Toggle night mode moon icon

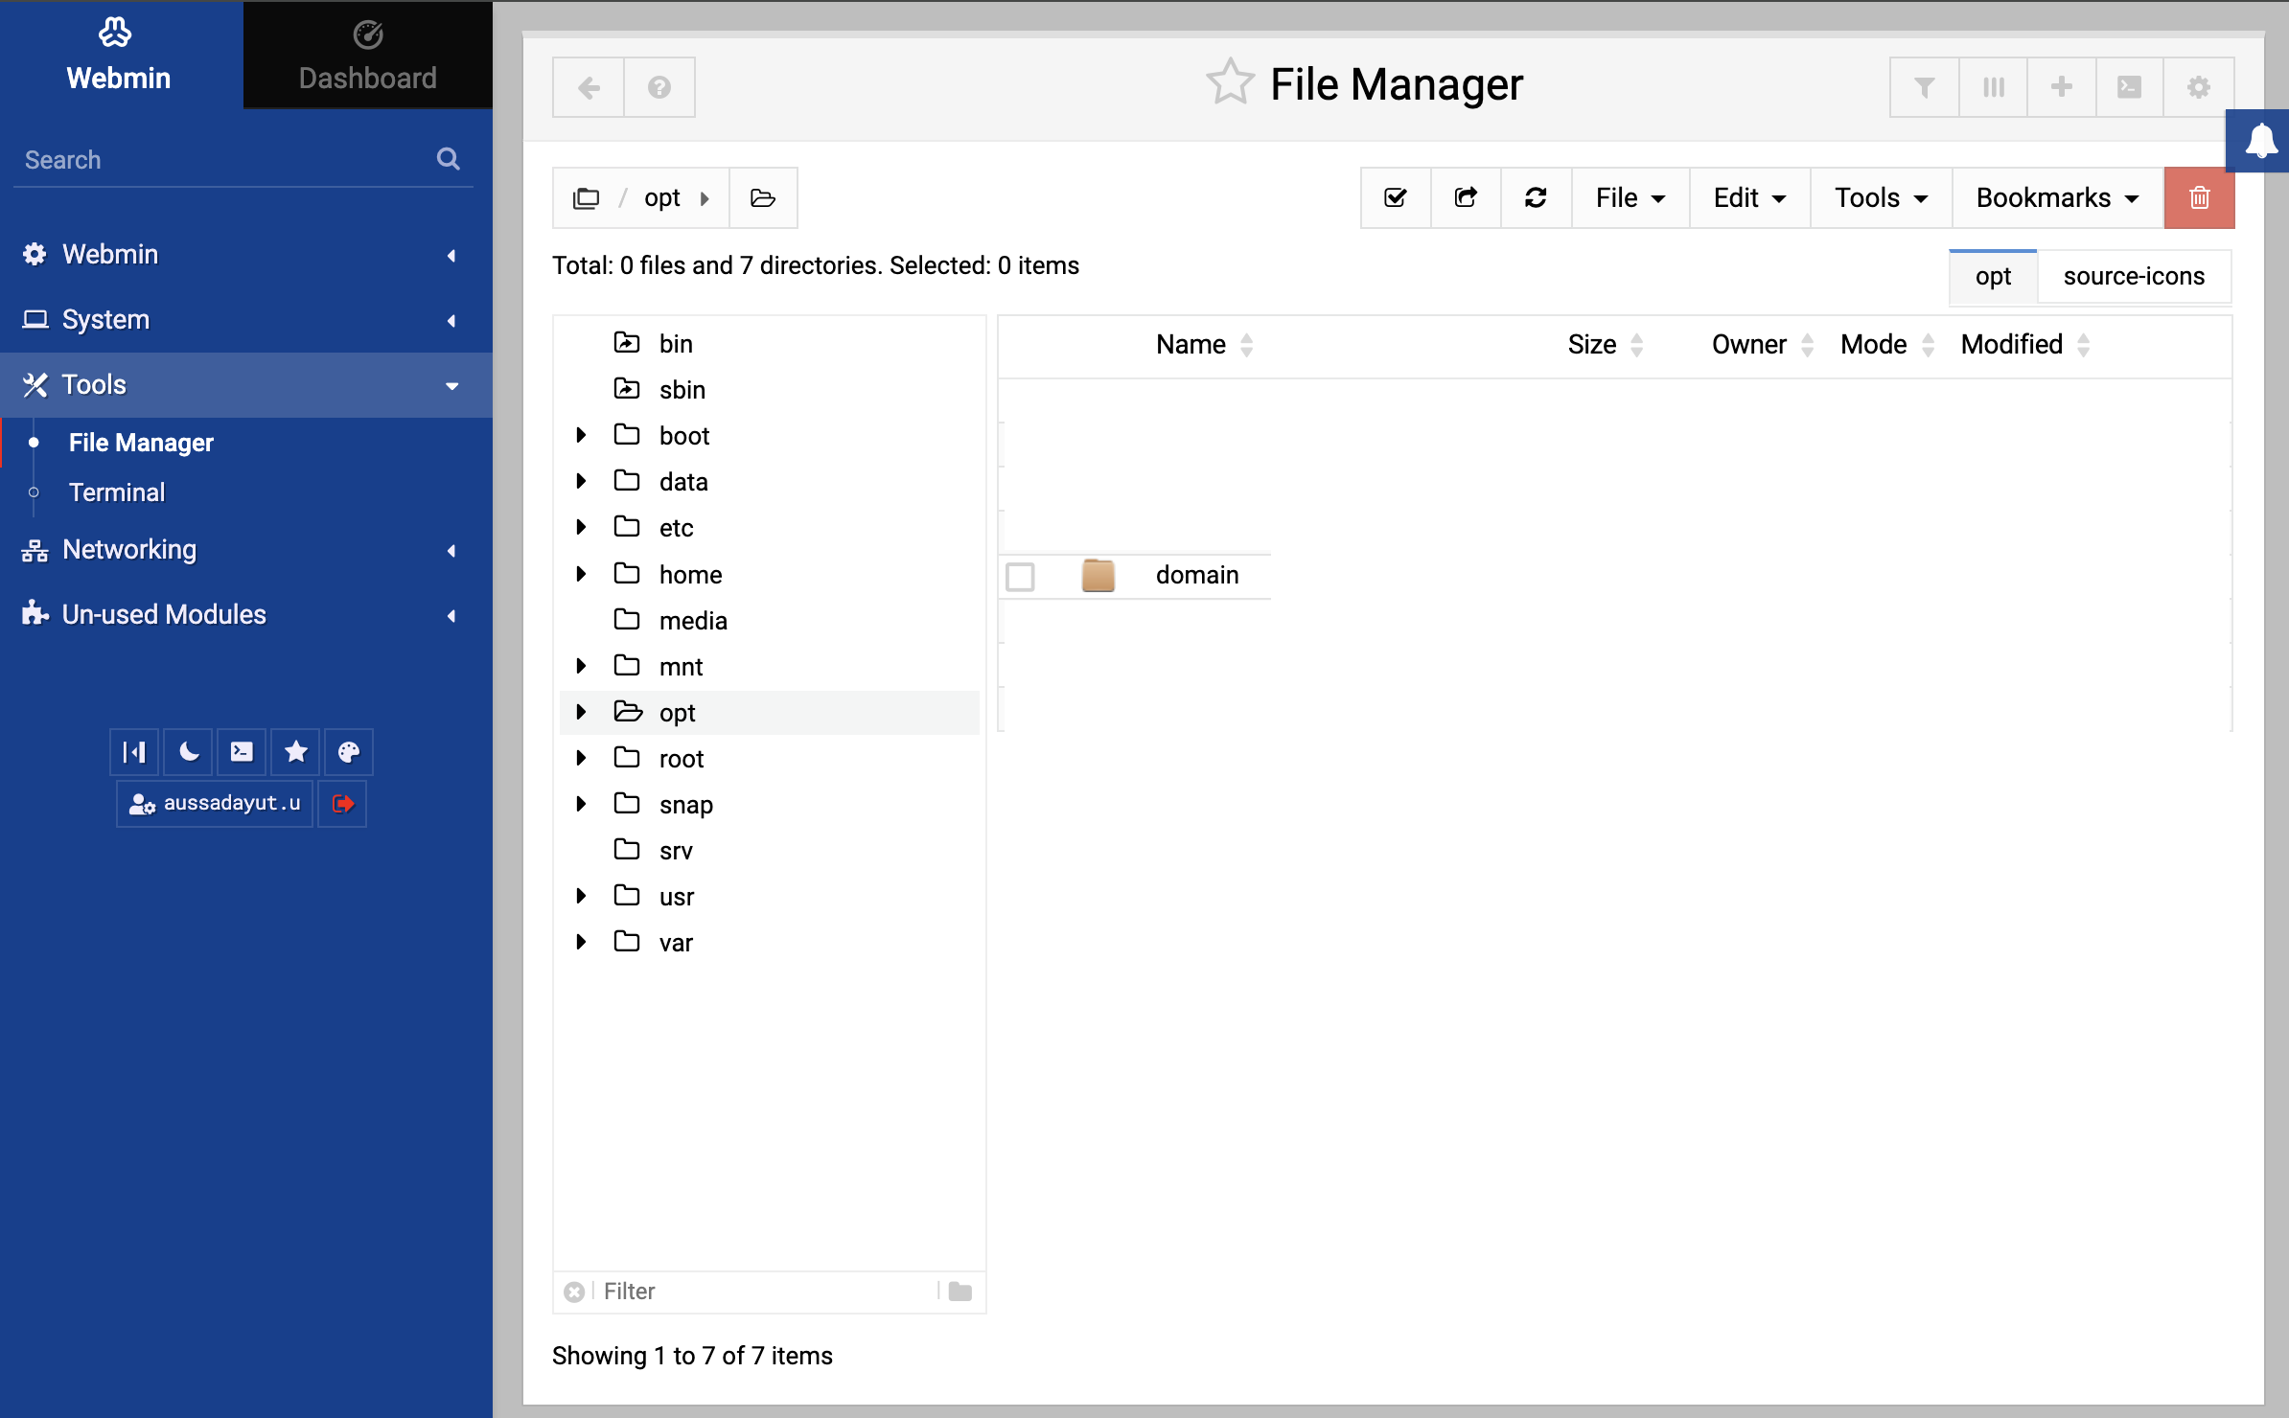[189, 752]
